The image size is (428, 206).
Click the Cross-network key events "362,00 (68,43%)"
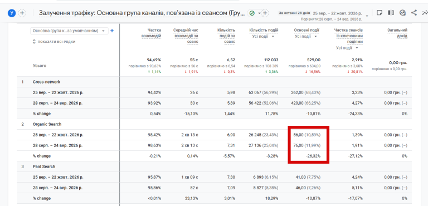306,92
